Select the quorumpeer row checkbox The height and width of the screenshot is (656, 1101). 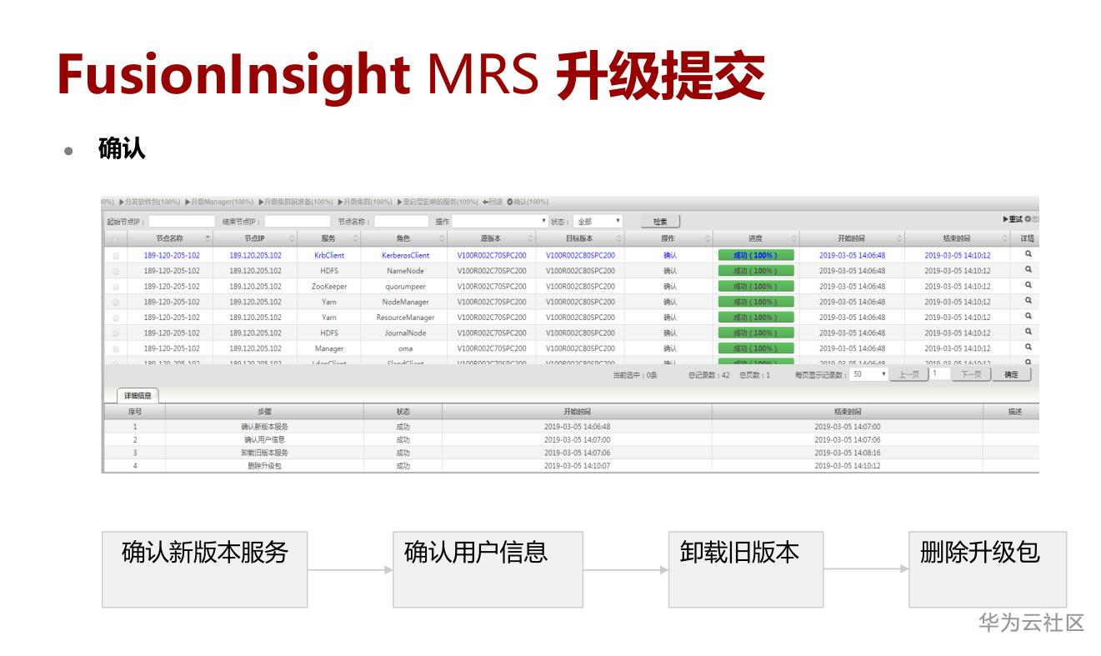point(116,287)
